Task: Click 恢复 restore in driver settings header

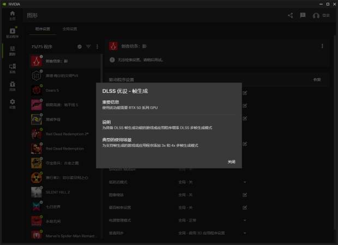Action: [x=317, y=80]
